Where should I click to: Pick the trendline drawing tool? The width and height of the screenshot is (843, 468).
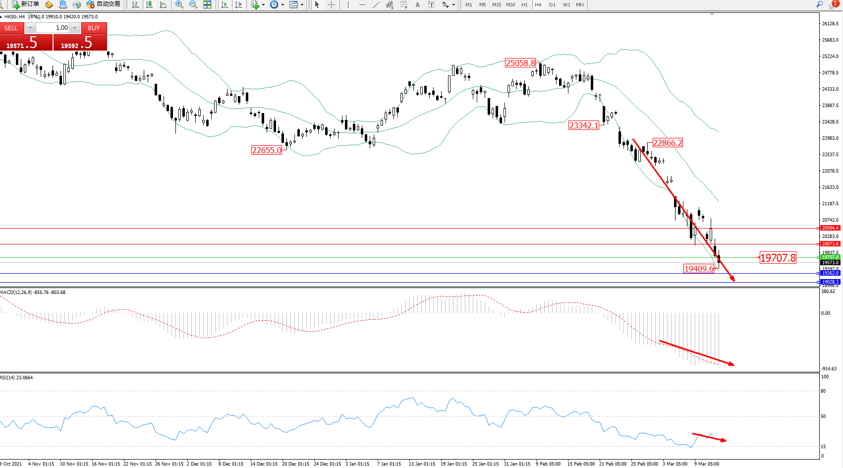(x=376, y=4)
